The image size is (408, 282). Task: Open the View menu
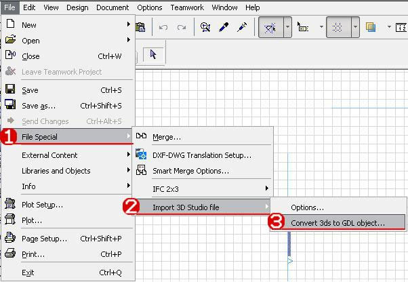pyautogui.click(x=51, y=7)
